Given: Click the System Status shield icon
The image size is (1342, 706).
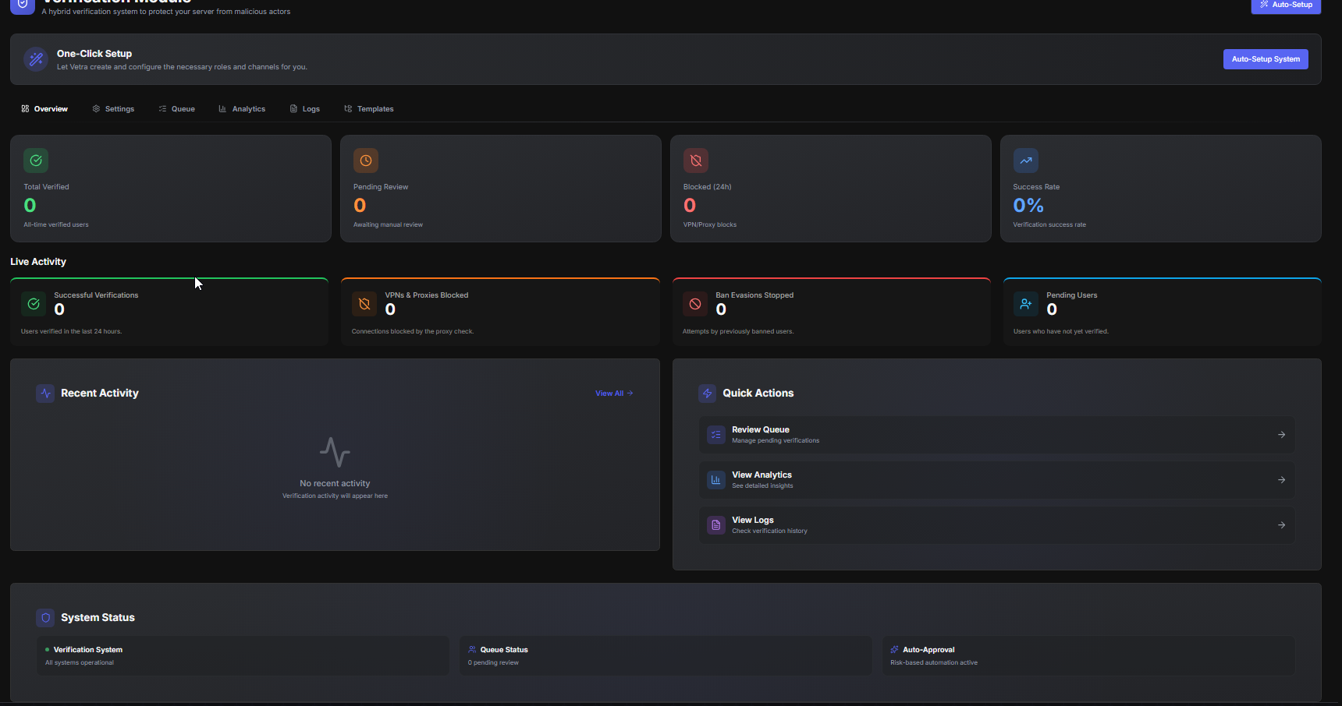Looking at the screenshot, I should (x=46, y=617).
